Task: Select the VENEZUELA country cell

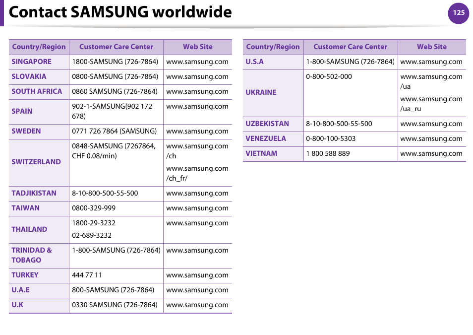Action: click(x=273, y=138)
